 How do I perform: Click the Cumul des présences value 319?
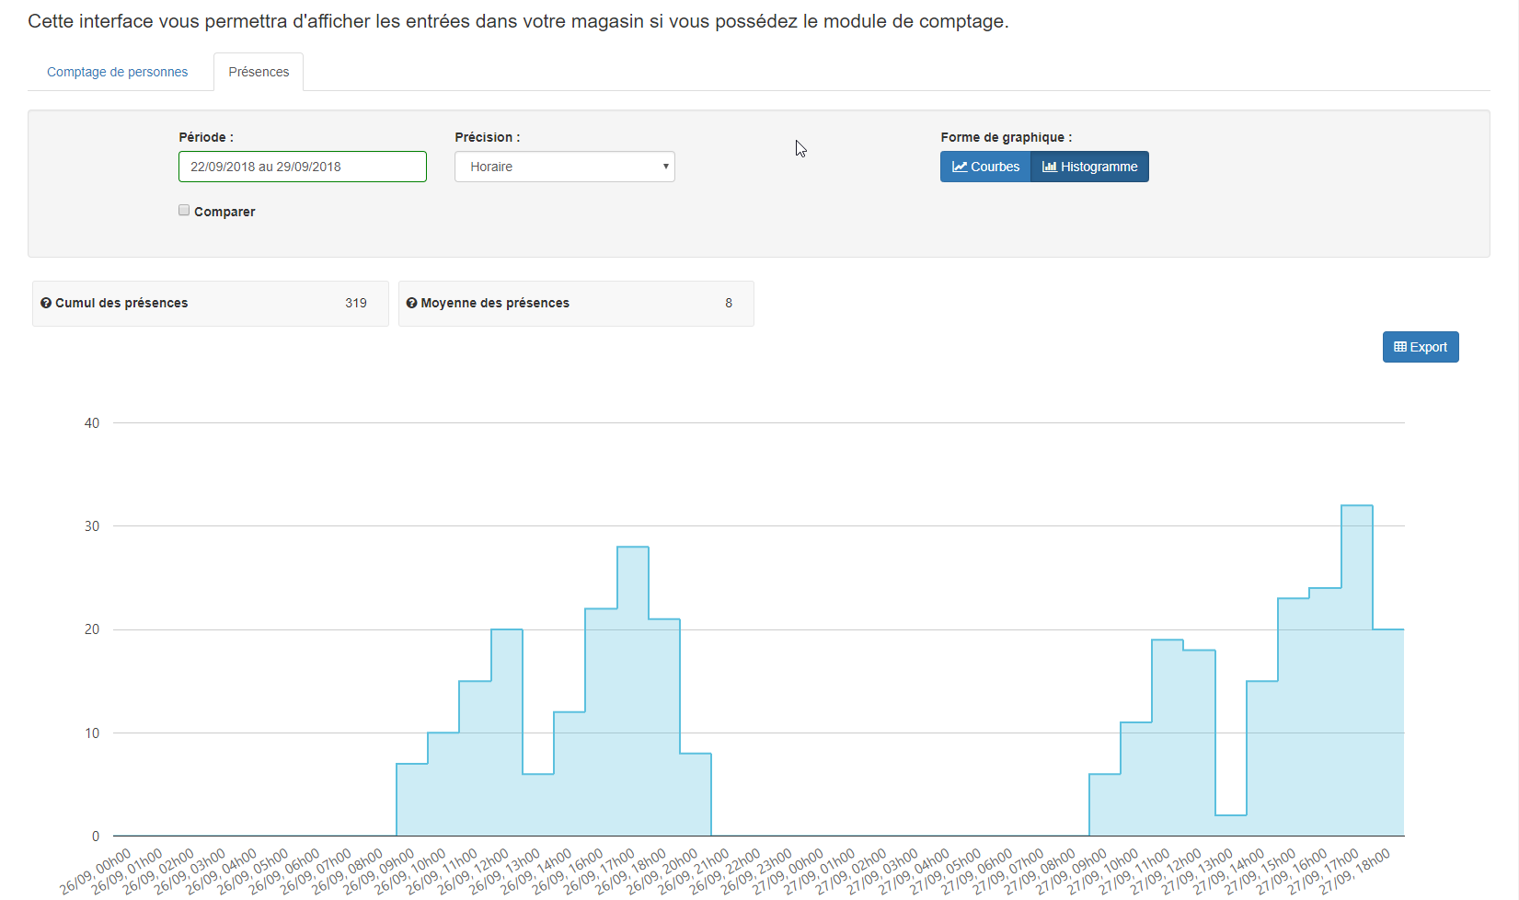(x=356, y=303)
